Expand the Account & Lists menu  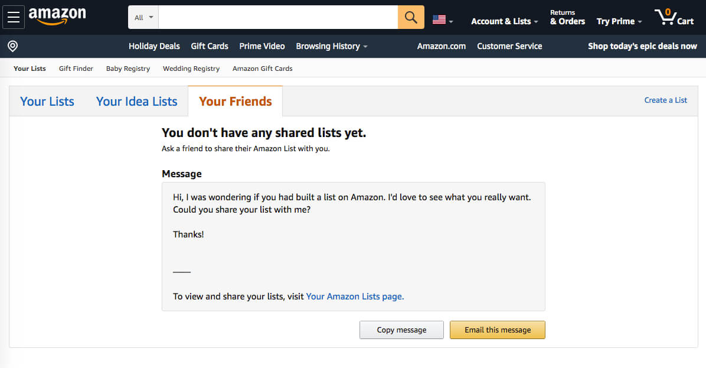point(504,21)
